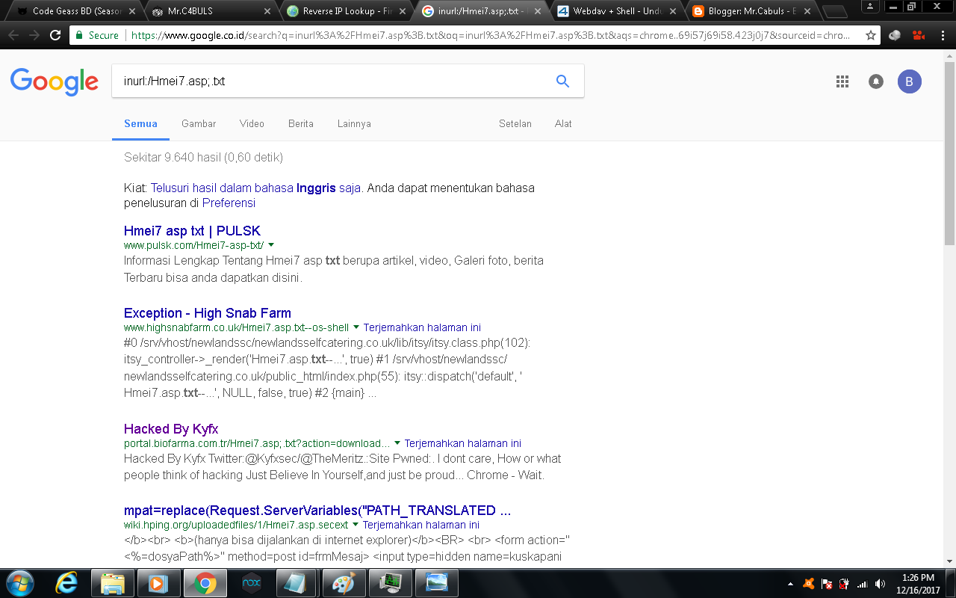The height and width of the screenshot is (598, 956).
Task: Open the volume speaker tray icon
Action: pos(881,584)
